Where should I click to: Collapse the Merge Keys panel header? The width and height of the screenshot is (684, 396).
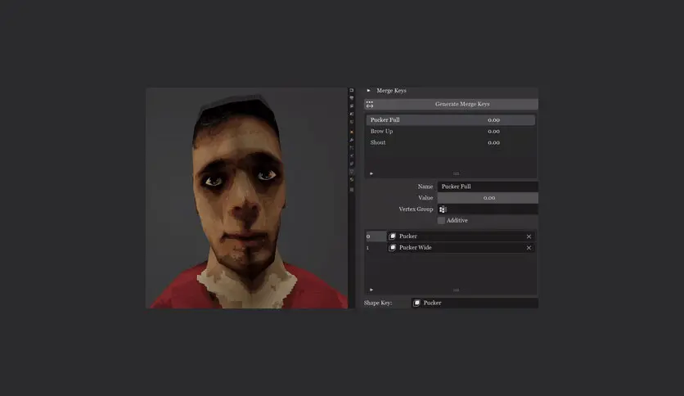[x=369, y=91]
